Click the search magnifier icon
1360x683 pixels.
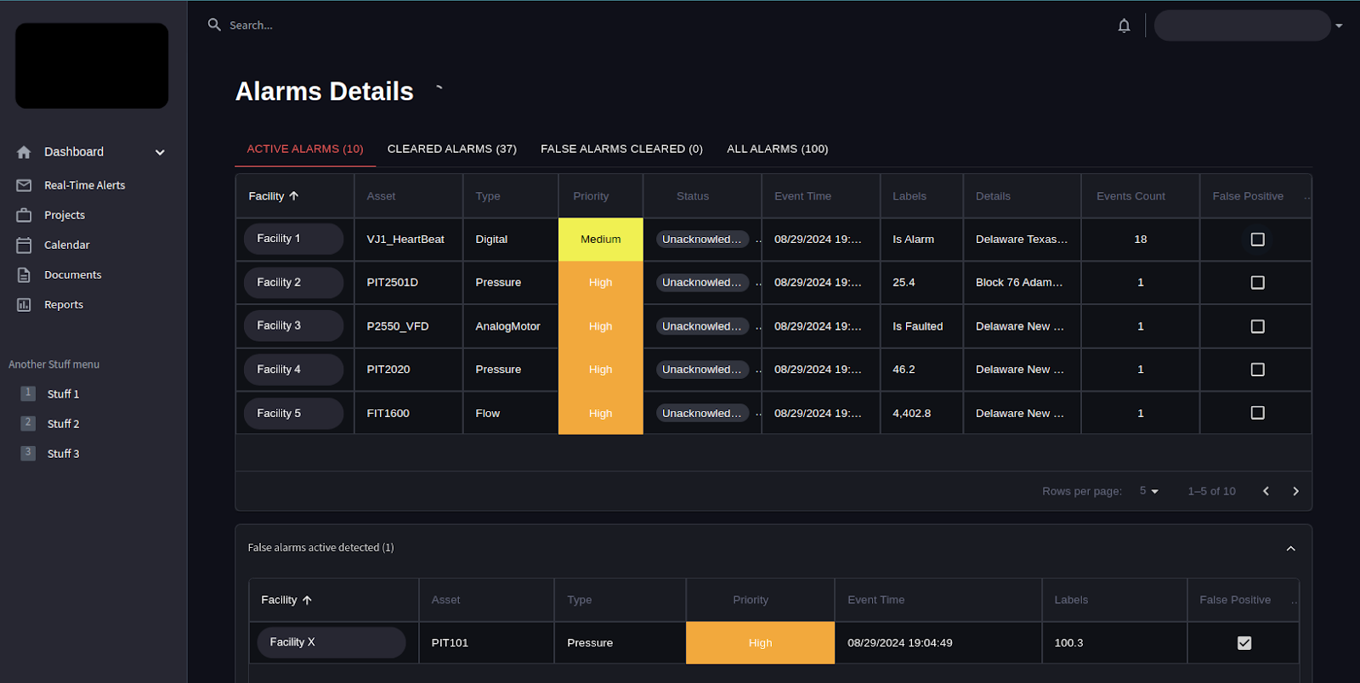point(214,25)
